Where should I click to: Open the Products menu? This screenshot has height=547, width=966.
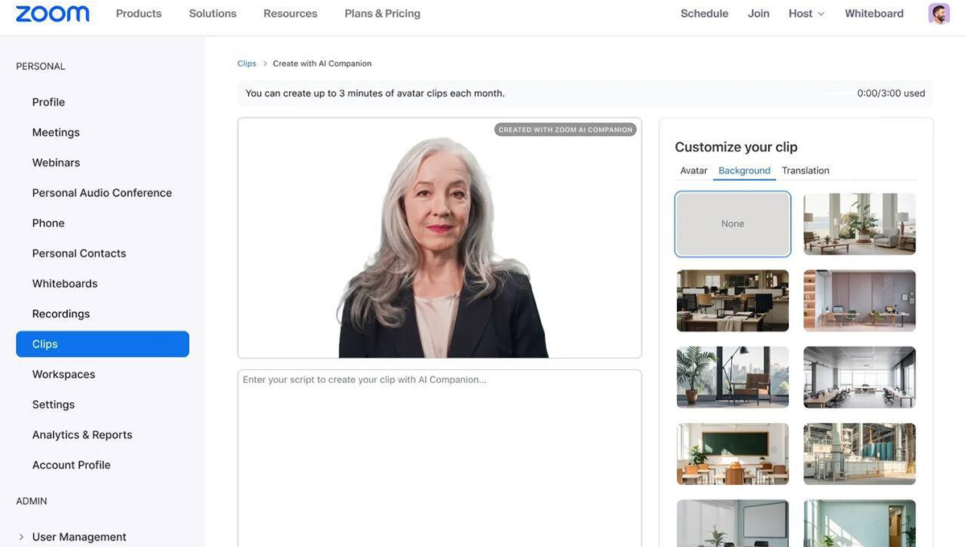tap(138, 14)
